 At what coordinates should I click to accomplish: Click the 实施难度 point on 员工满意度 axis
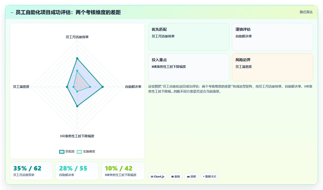tap(73, 87)
